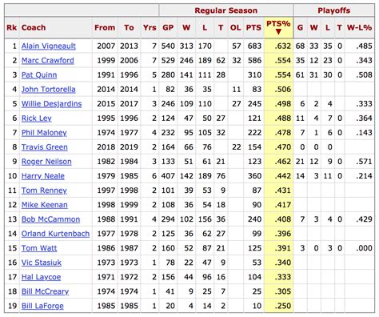The image size is (379, 317).
Task: Sort table by Coach column header
Action: tap(34, 27)
